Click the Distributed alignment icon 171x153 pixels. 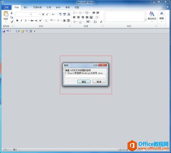point(91,17)
